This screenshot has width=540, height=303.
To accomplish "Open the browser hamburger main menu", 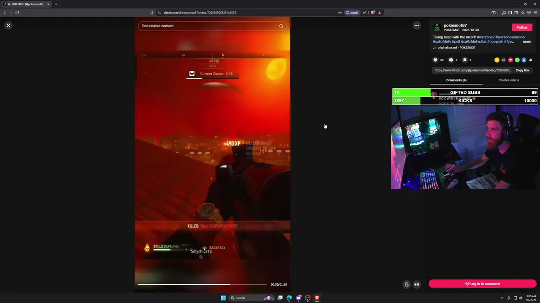I will pos(535,13).
